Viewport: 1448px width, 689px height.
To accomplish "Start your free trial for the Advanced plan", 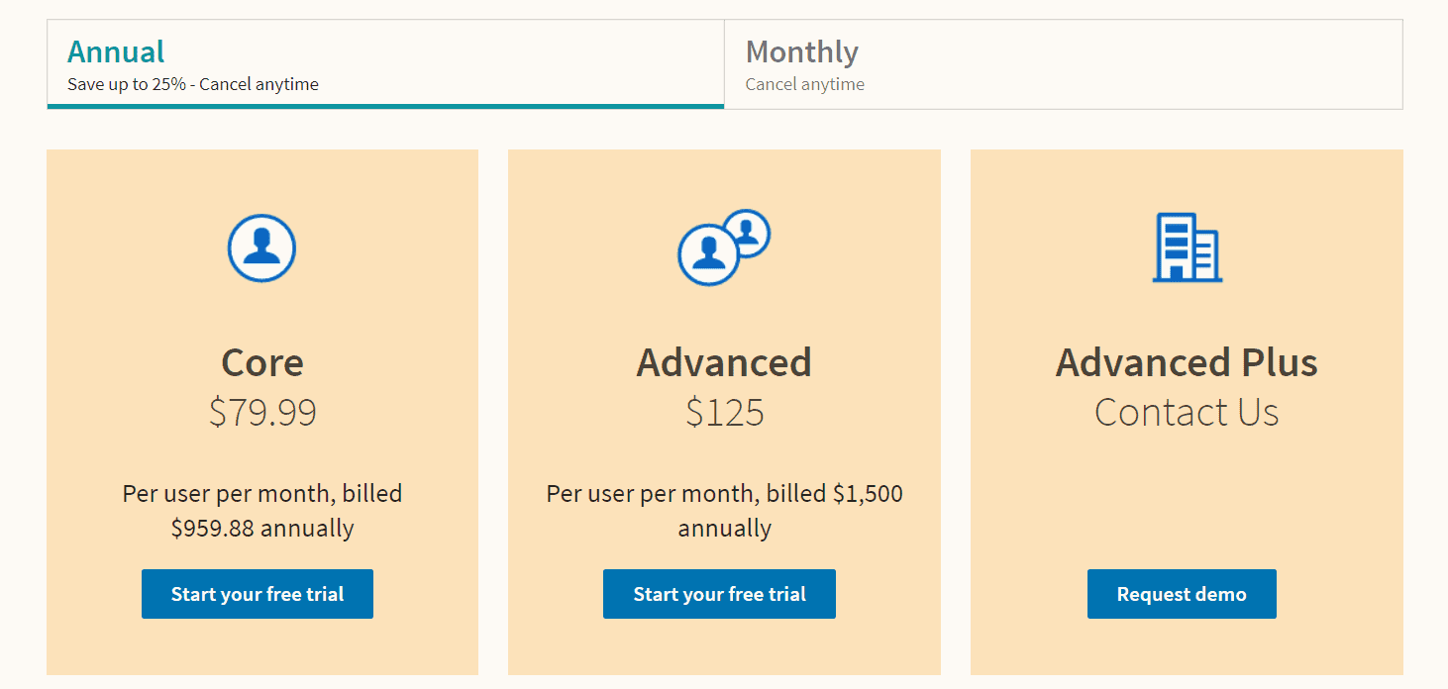I will 719,594.
